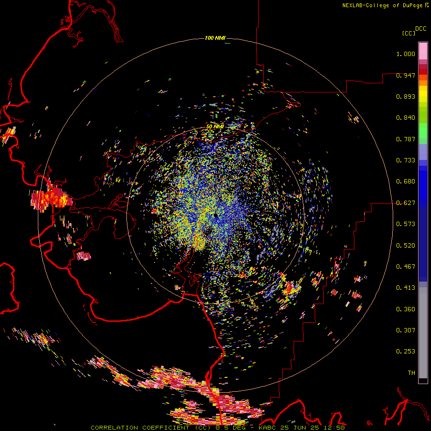Click the 25 JUN 25 date text
This screenshot has width=431, height=431.
point(300,428)
